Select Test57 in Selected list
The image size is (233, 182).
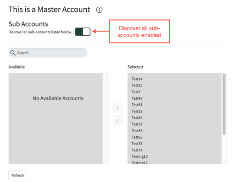click(x=137, y=124)
